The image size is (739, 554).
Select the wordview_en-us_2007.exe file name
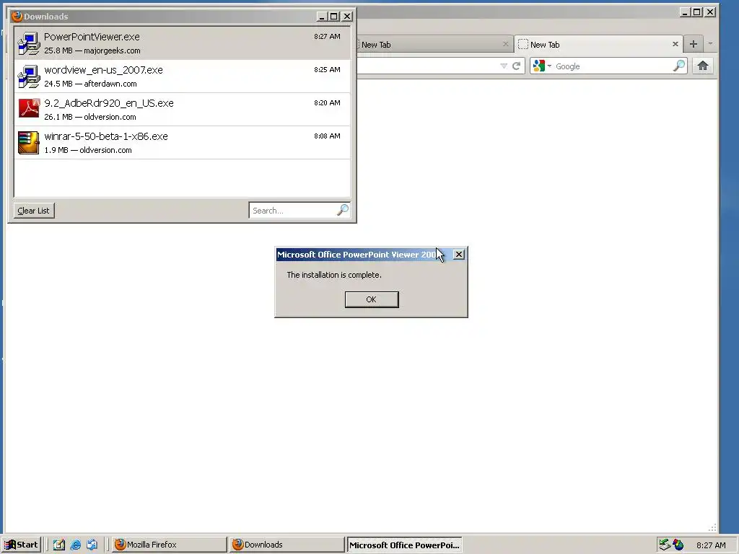pyautogui.click(x=104, y=70)
